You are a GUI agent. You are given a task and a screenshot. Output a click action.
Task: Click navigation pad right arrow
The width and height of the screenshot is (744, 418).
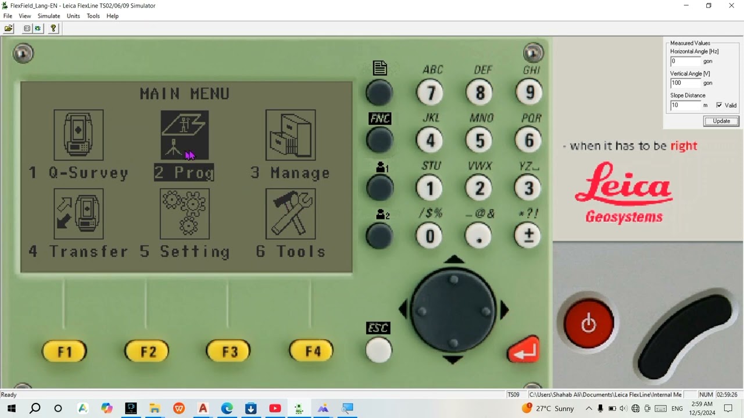click(504, 309)
